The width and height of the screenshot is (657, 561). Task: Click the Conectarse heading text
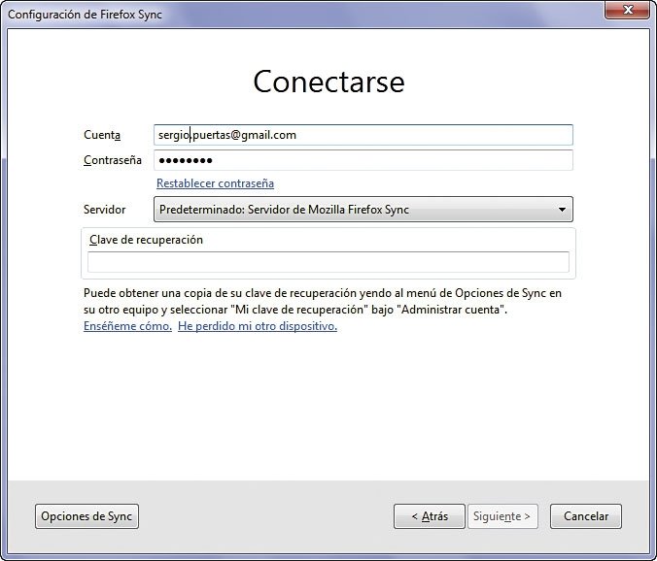tap(328, 82)
